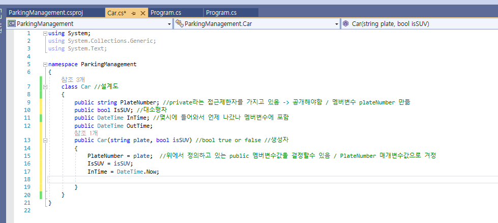
Task: Open the ParkingManagement project dropdown
Action: point(169,24)
